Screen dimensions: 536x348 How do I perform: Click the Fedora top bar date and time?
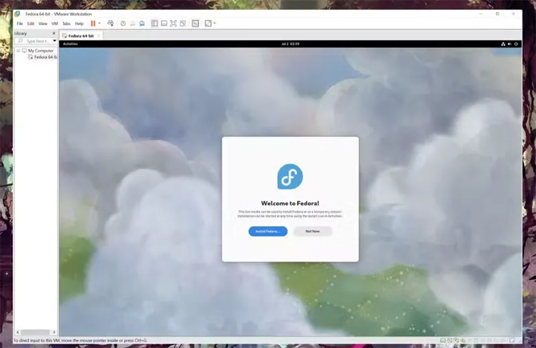click(x=290, y=43)
